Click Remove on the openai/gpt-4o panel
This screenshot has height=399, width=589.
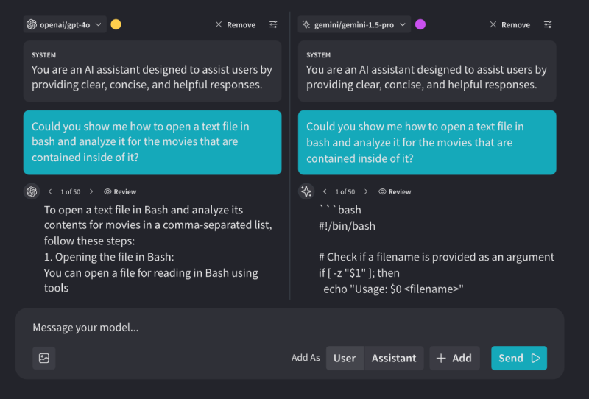click(236, 24)
